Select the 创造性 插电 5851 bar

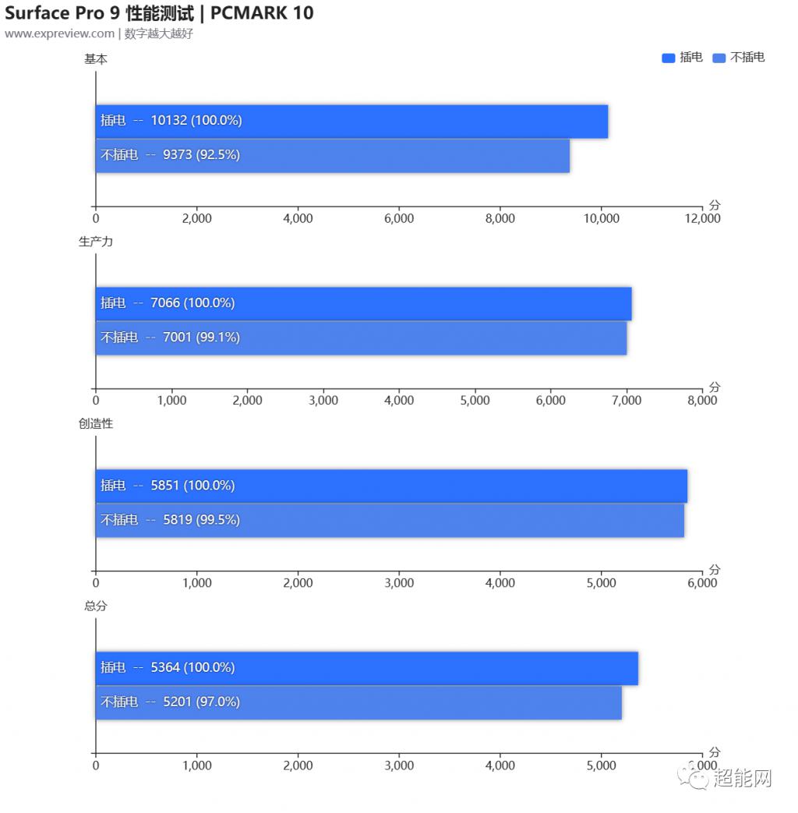click(x=391, y=486)
